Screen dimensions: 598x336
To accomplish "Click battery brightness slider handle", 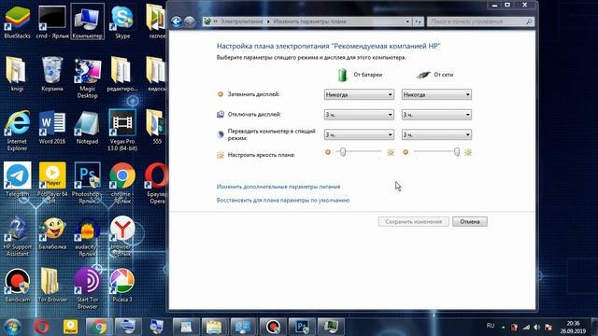I will tap(343, 152).
